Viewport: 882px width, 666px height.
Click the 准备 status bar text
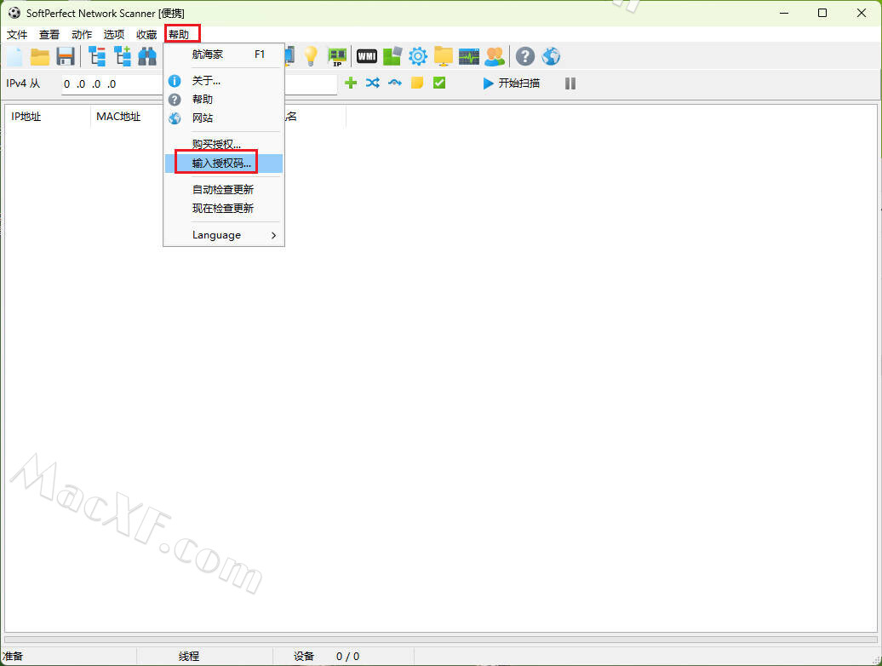click(x=13, y=657)
